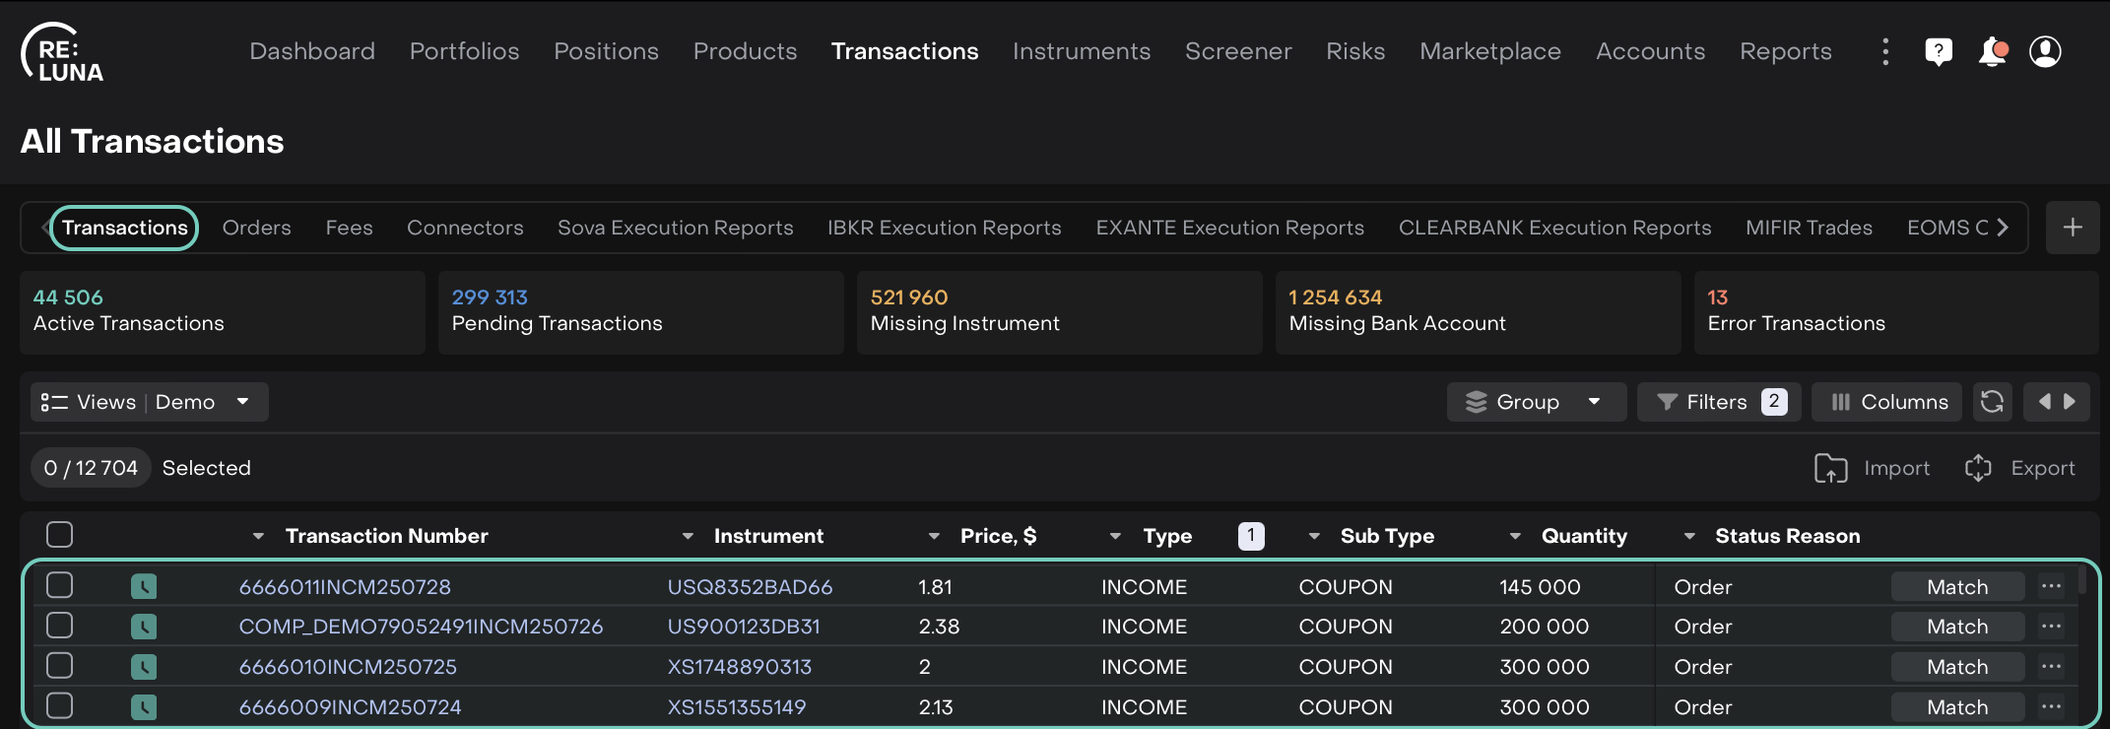Open the notifications bell icon
2110x729 pixels.
tap(1992, 51)
